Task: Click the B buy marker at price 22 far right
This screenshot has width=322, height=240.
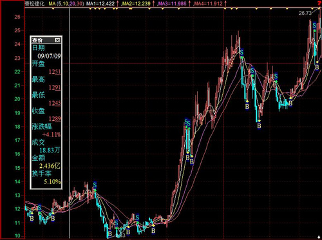Action: 317,67
